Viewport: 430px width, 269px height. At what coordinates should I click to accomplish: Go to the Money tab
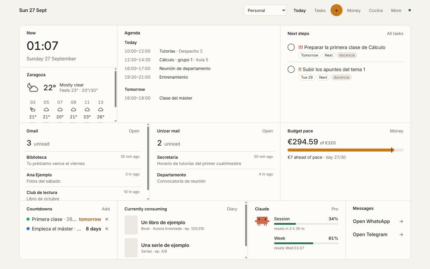354,10
